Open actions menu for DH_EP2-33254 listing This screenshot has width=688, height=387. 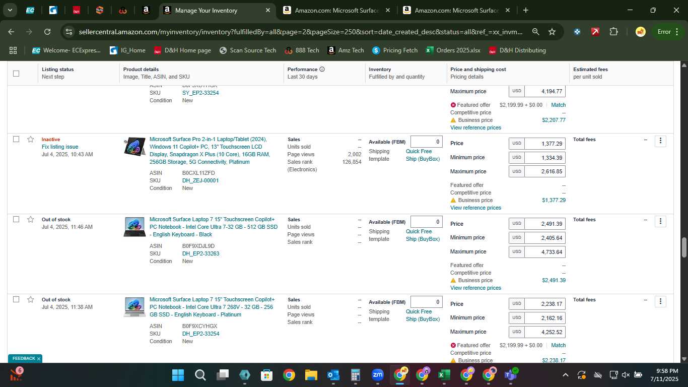click(x=660, y=301)
